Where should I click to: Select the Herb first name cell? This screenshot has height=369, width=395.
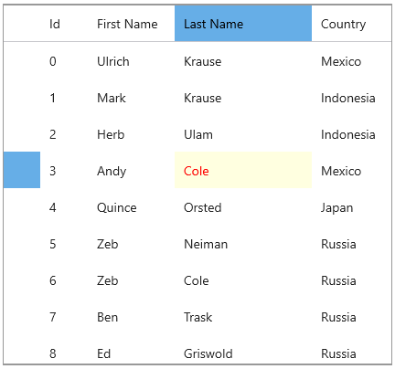(132, 133)
